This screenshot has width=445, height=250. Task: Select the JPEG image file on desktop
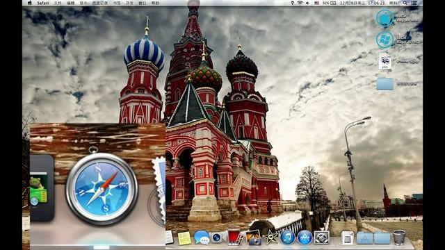click(x=385, y=61)
